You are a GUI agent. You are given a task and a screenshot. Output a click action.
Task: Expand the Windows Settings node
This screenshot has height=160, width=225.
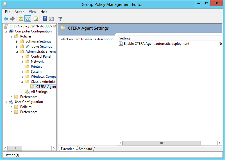coord(17,47)
